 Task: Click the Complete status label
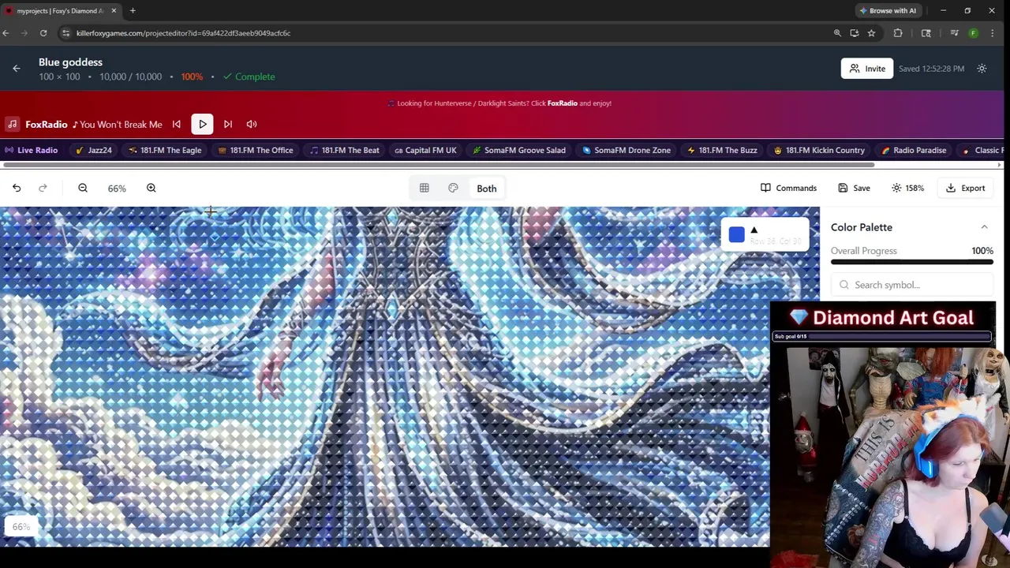pyautogui.click(x=249, y=77)
